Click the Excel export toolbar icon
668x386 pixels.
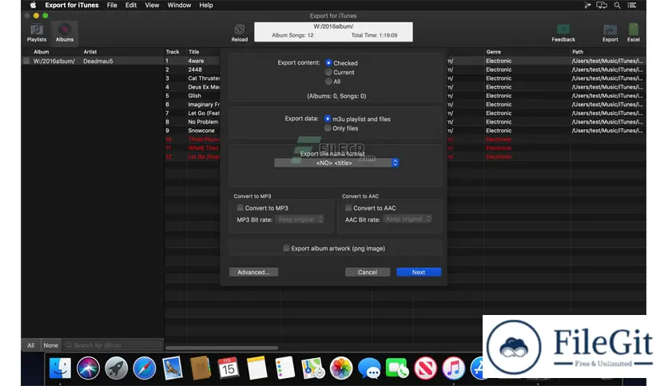634,33
